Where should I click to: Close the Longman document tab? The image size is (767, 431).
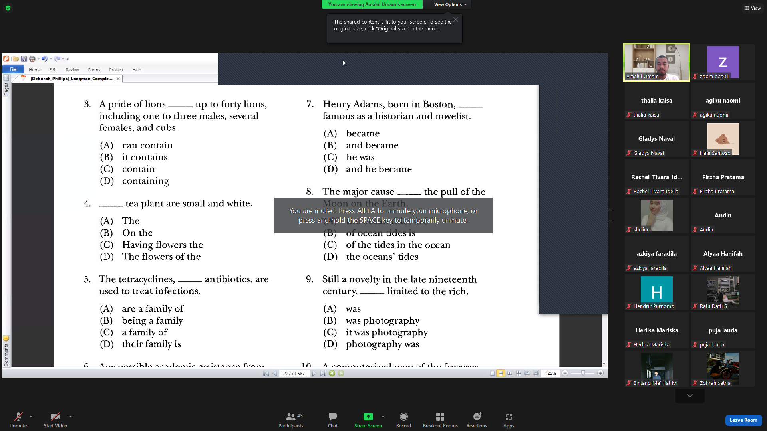[118, 79]
